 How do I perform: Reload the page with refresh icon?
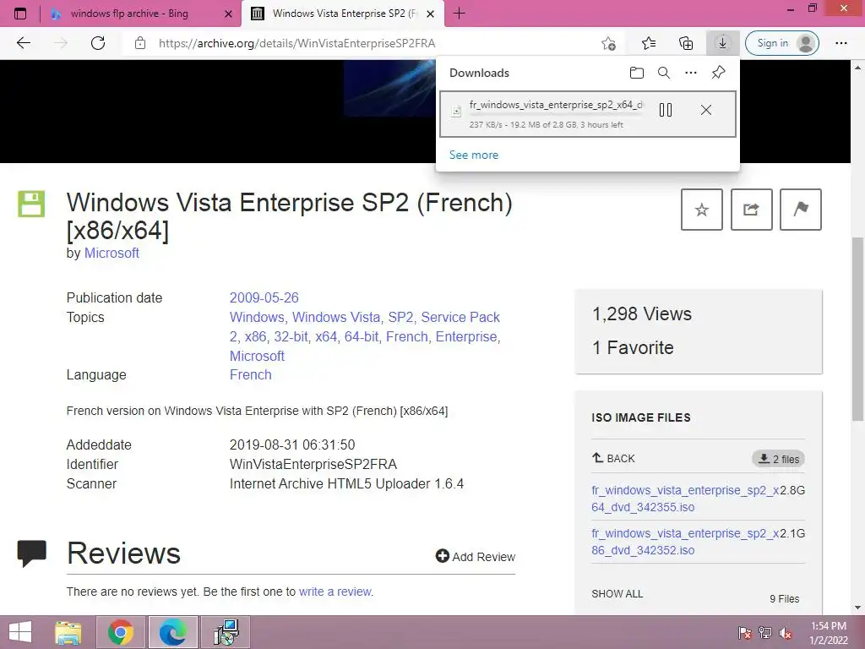click(x=98, y=43)
